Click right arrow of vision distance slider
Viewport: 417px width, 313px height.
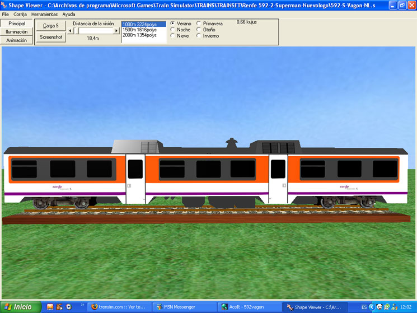116,31
